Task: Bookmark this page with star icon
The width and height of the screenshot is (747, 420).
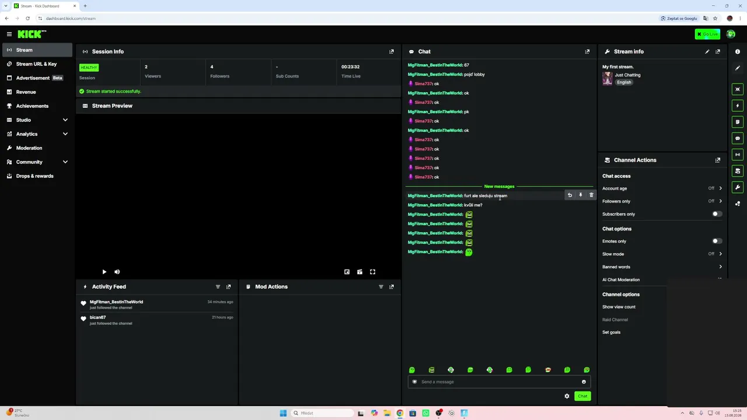Action: 715,18
